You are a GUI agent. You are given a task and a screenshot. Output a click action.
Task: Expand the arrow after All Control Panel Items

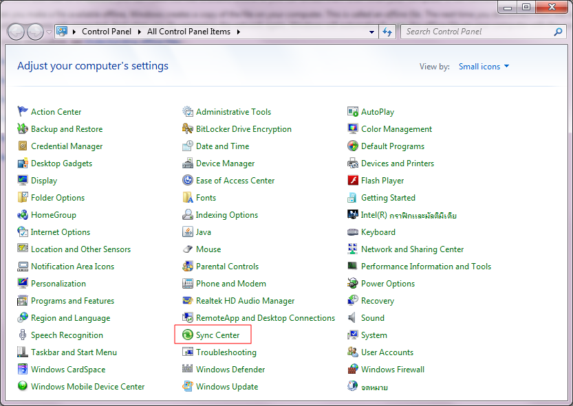click(239, 32)
